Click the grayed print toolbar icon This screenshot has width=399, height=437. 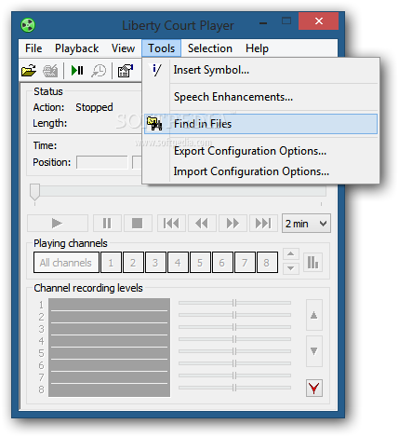pos(50,71)
